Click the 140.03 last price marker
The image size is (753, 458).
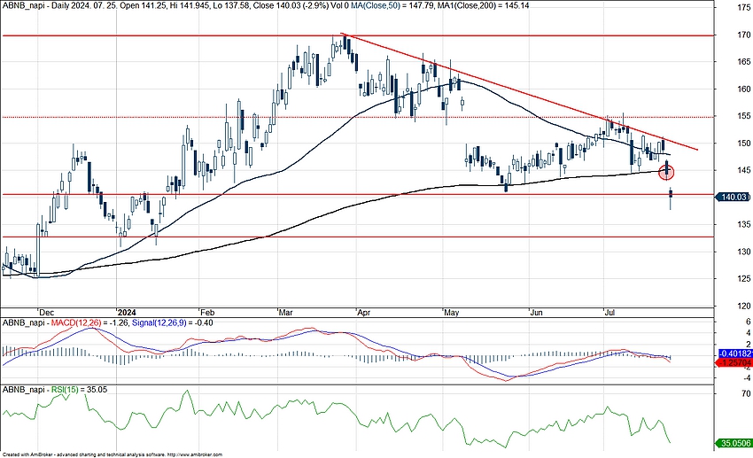pos(734,197)
